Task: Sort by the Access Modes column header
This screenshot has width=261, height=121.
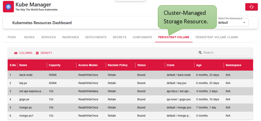Action: [x=88, y=65]
